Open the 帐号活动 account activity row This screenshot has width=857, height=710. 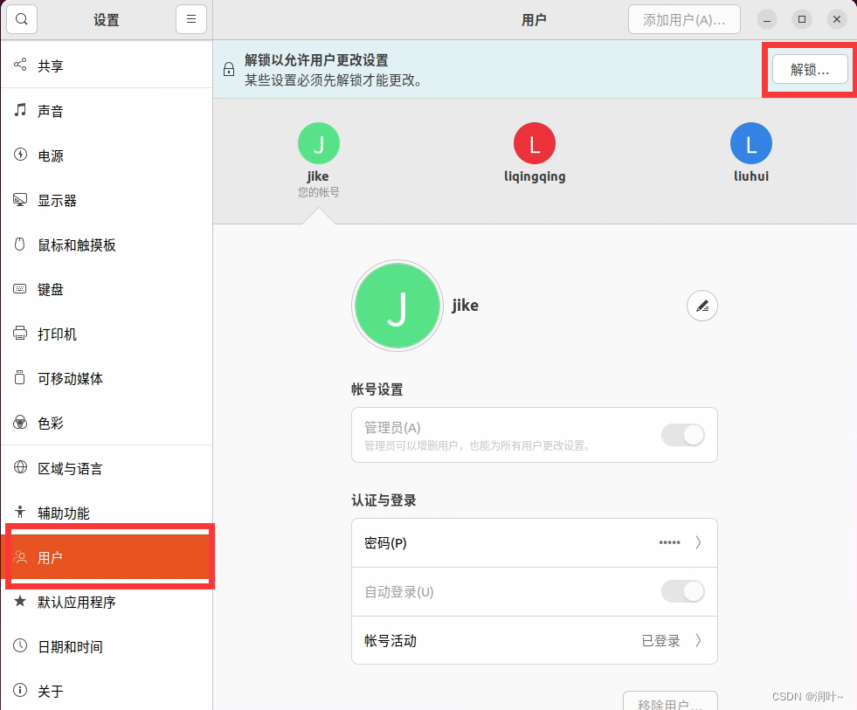(535, 641)
